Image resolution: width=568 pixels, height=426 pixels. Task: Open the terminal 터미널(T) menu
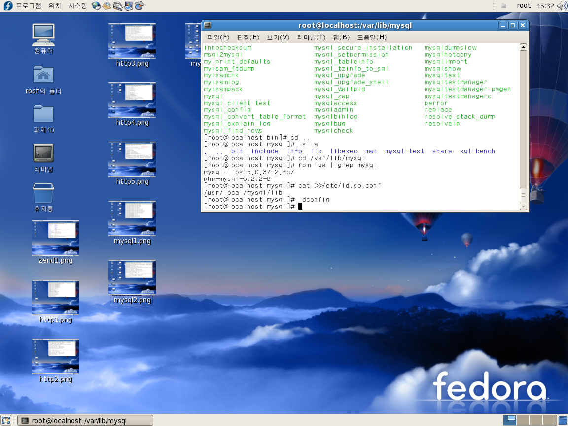point(311,37)
